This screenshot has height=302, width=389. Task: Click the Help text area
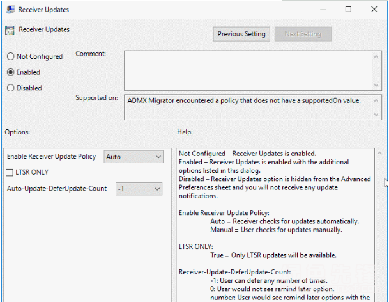(x=275, y=224)
